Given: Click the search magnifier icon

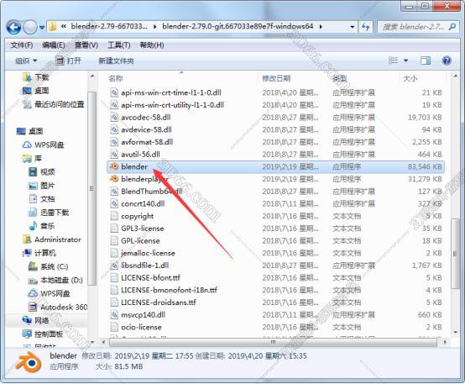Looking at the screenshot, I should pyautogui.click(x=452, y=27).
